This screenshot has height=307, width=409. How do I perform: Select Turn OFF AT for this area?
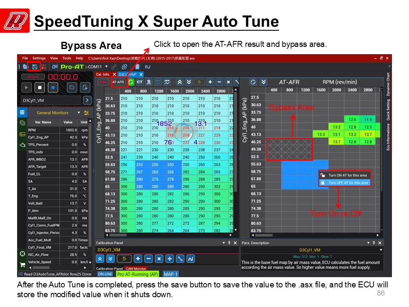(345, 183)
